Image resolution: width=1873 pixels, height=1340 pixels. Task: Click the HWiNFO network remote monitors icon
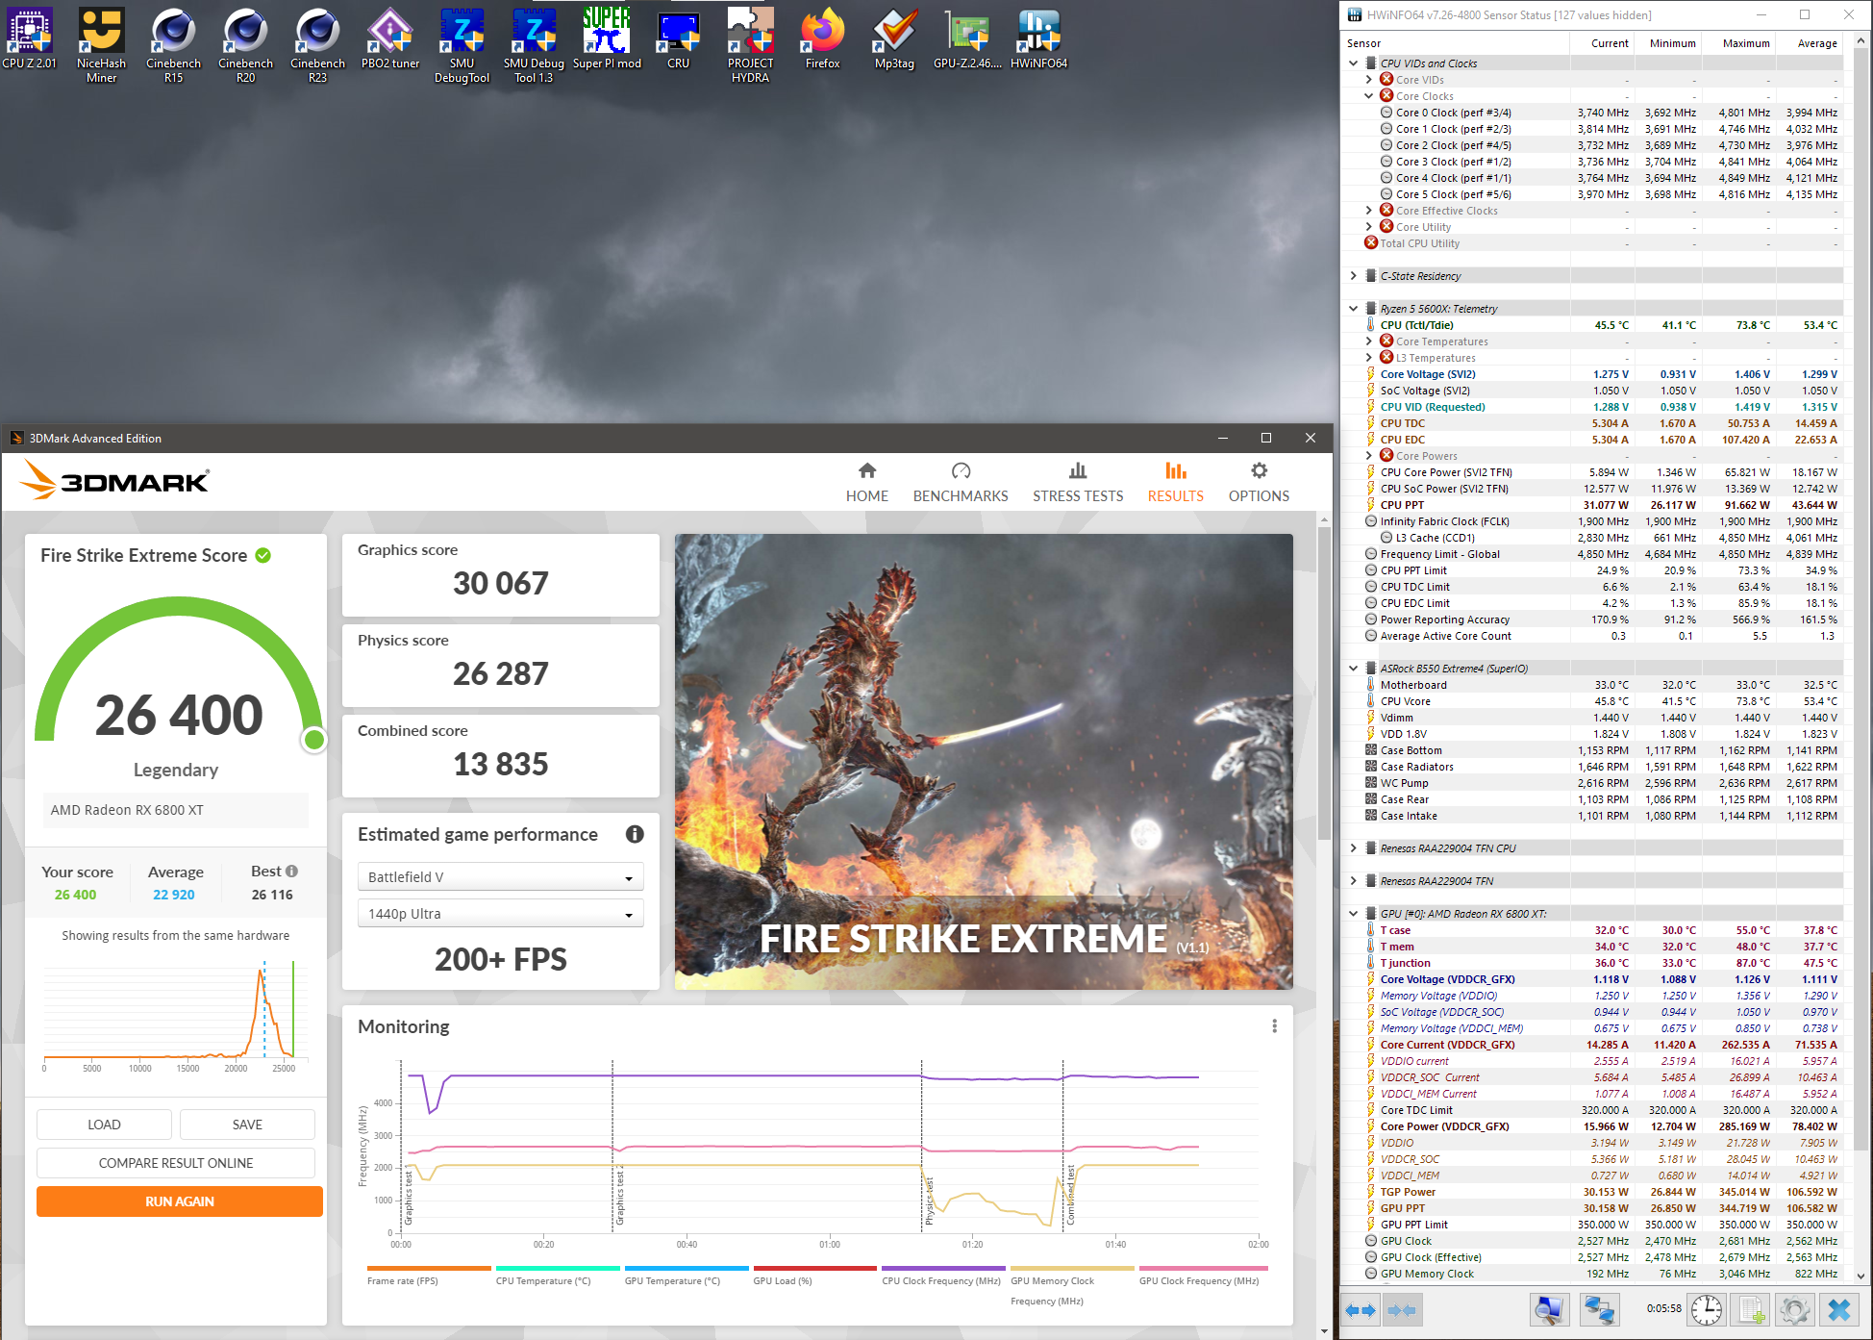click(1599, 1309)
